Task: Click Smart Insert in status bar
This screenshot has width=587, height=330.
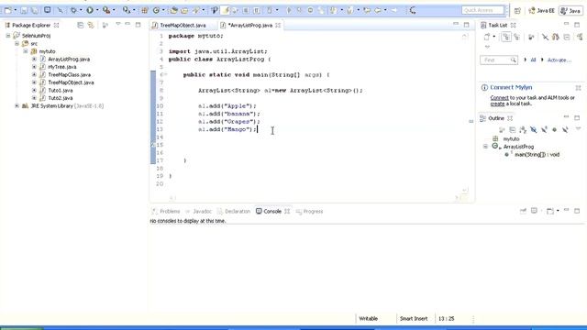Action: [x=414, y=318]
